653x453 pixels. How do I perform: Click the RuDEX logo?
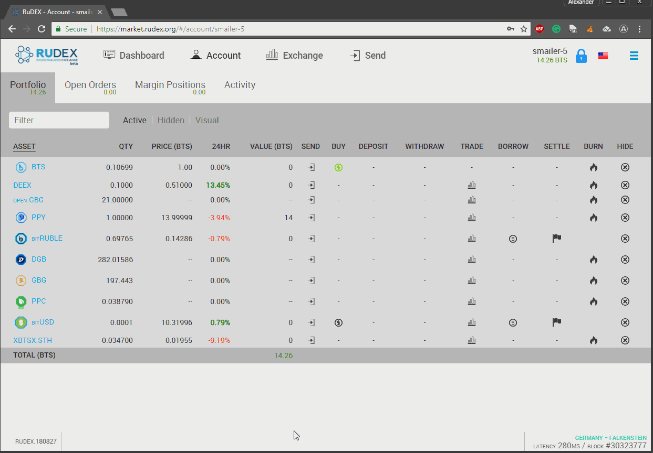[47, 55]
